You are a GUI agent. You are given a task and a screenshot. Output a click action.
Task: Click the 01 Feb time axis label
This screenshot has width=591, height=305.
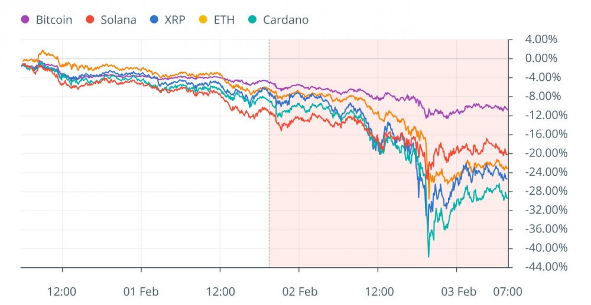tap(141, 291)
